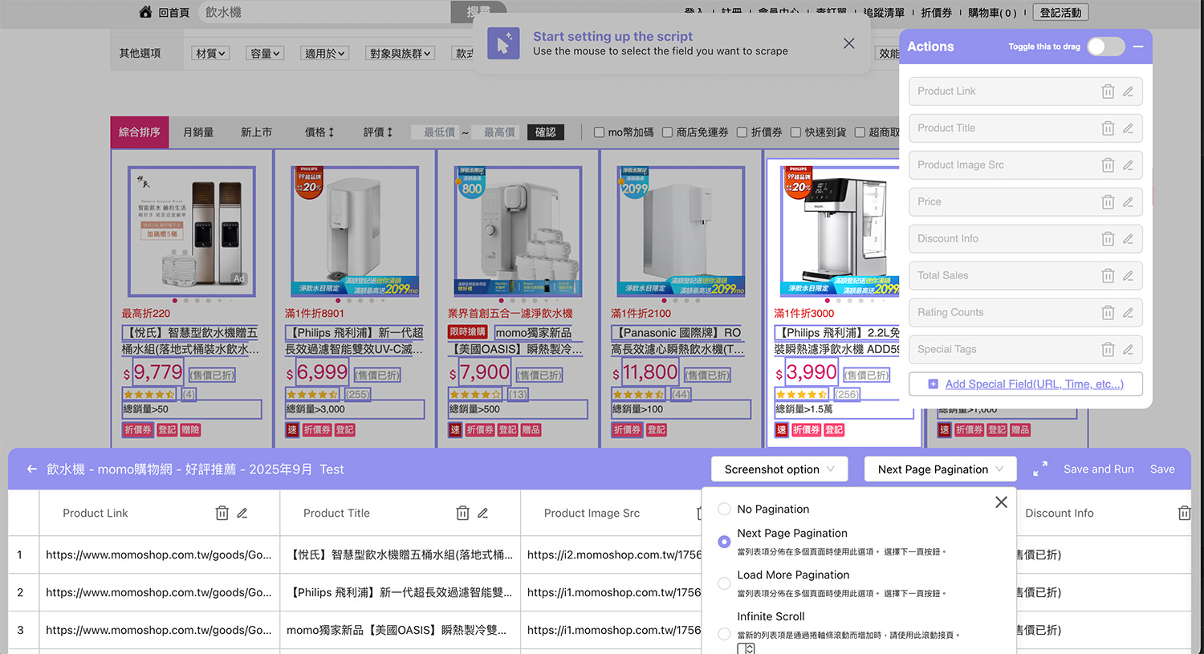This screenshot has height=654, width=1204.
Task: Delete the Price field in Actions
Action: pos(1108,202)
